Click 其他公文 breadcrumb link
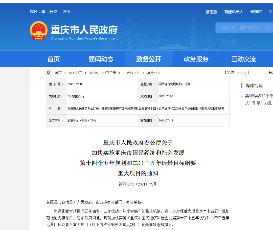 point(154,73)
